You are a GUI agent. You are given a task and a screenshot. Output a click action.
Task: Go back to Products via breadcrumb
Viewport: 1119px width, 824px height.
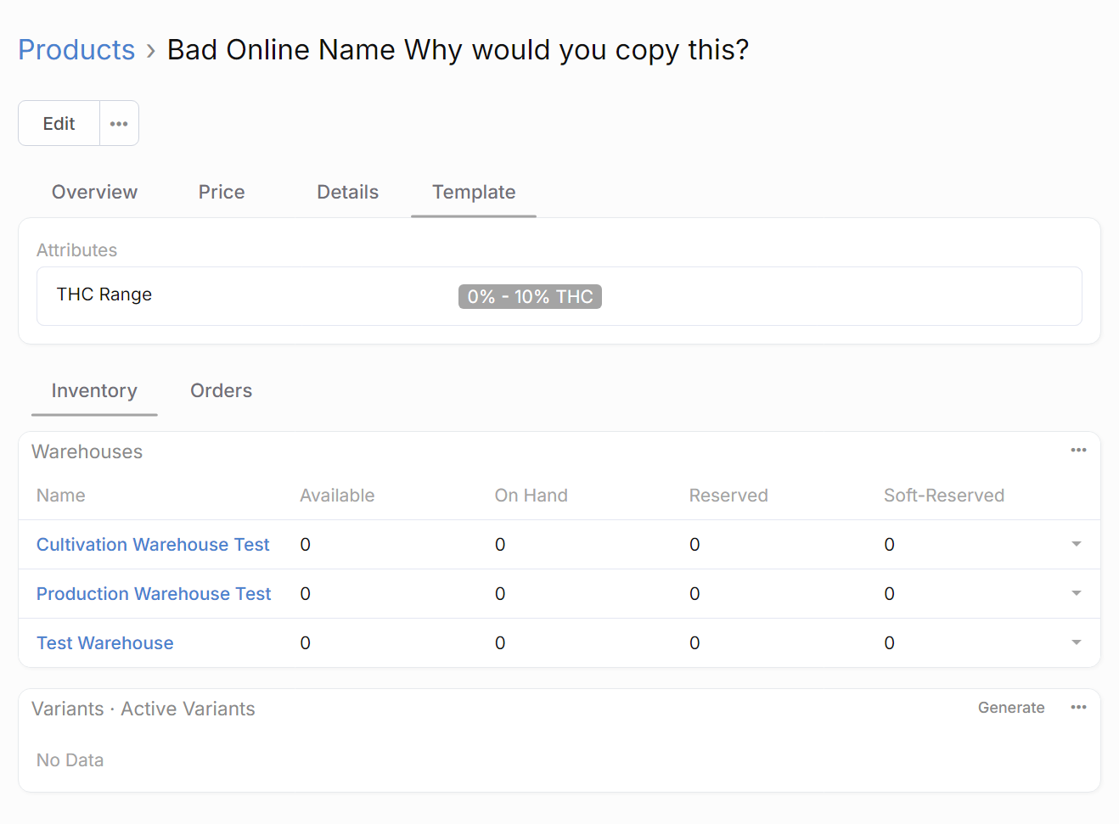tap(76, 50)
